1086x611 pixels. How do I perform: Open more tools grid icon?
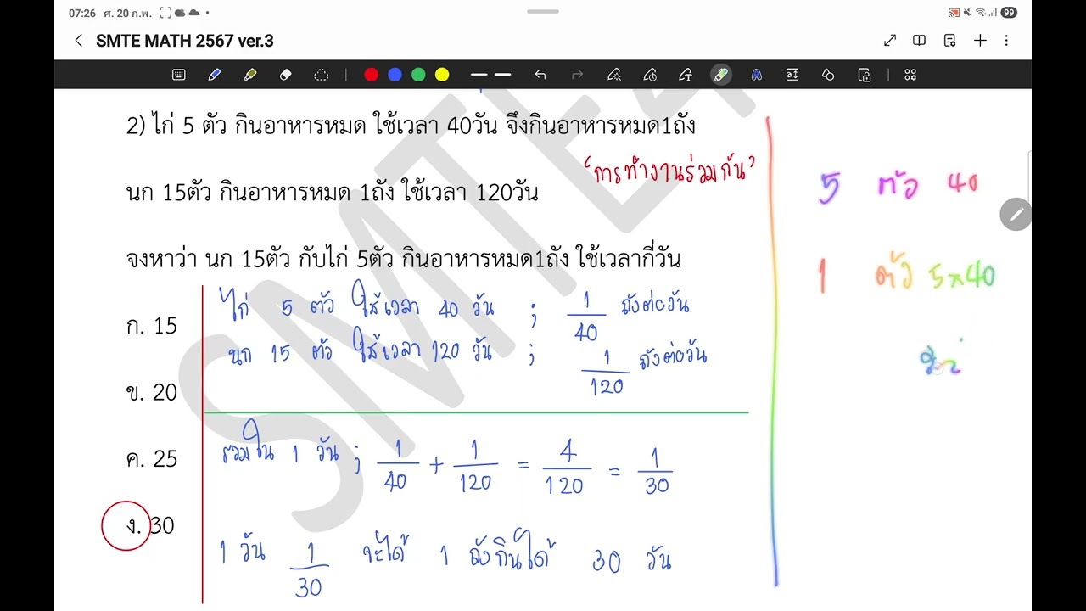(910, 75)
